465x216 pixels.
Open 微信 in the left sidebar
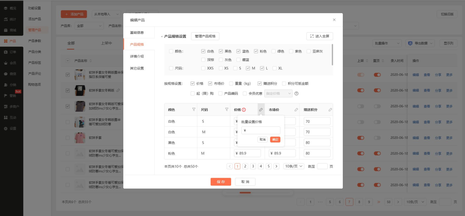tap(10, 74)
